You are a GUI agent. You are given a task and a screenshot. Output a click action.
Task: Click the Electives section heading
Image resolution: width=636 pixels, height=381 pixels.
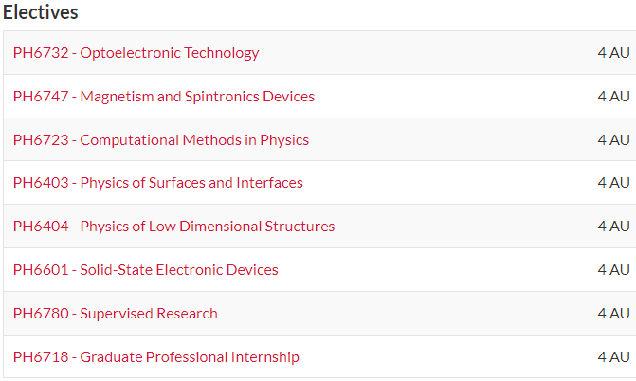41,12
